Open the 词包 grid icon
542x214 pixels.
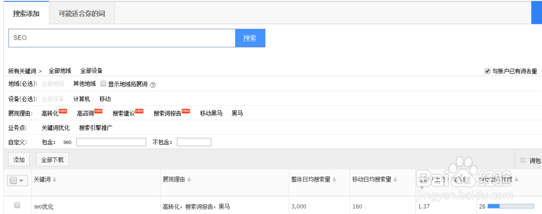522,160
